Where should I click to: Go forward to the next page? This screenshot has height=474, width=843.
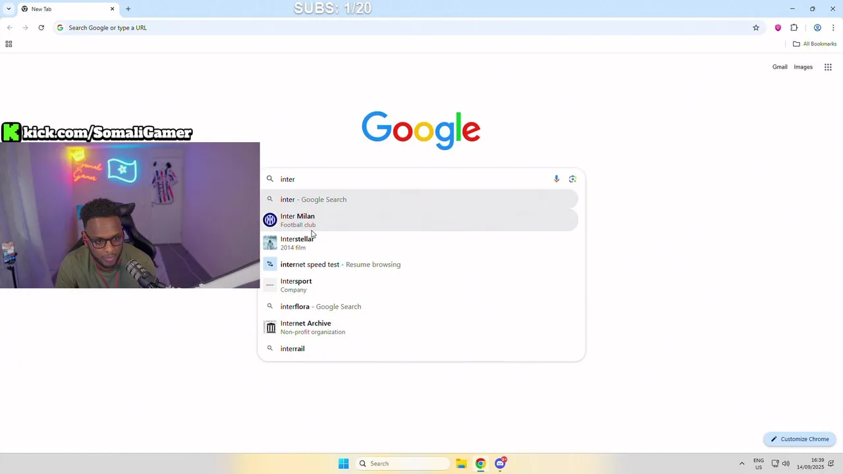(25, 28)
